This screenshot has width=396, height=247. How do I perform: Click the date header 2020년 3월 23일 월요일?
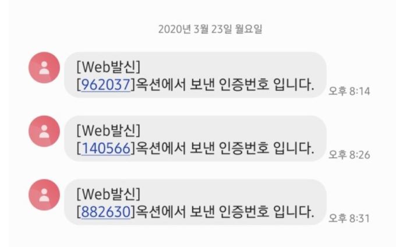pyautogui.click(x=210, y=29)
